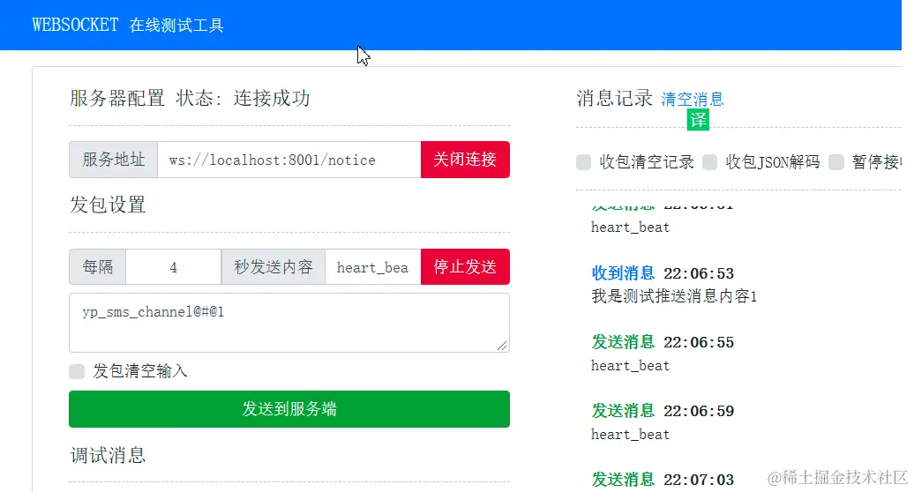Click the service address field ws://localhost:8001/notice
The width and height of the screenshot is (914, 492).
(289, 160)
